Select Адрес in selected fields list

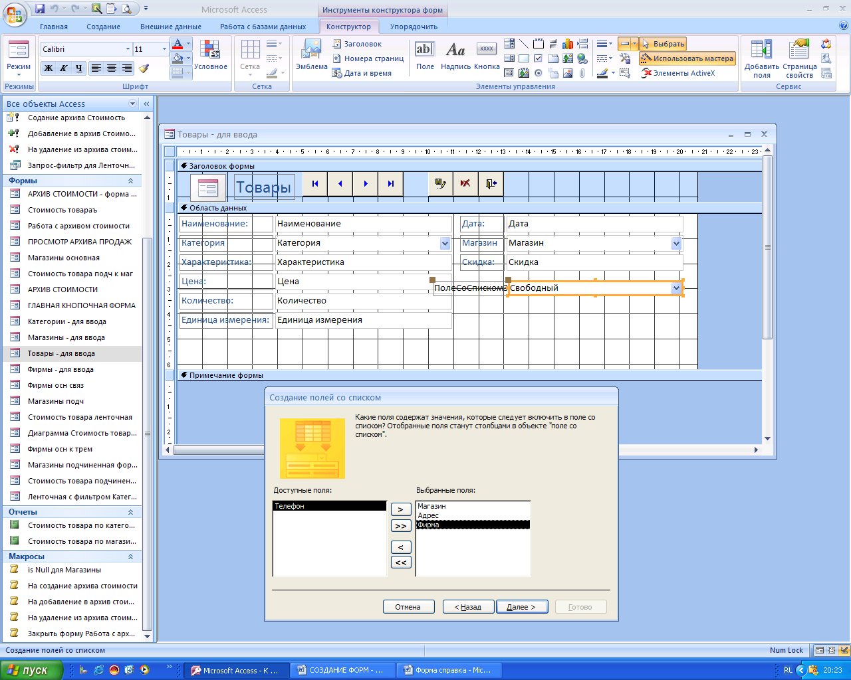(x=473, y=515)
